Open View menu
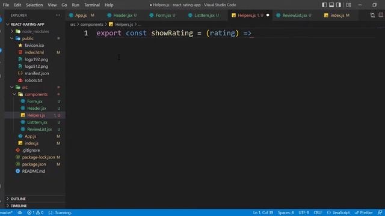Screen dimensions: 385x216 point(52,5)
